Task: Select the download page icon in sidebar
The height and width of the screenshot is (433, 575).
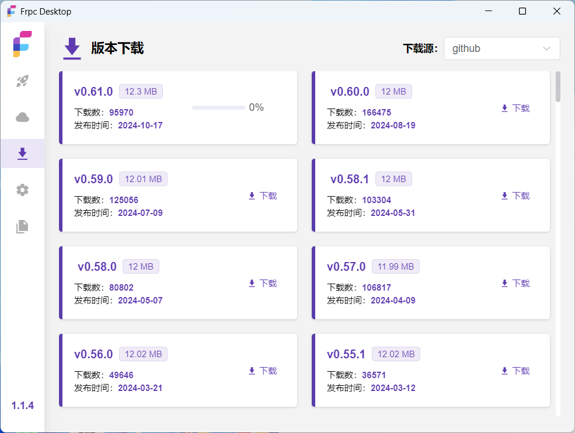Action: (22, 153)
